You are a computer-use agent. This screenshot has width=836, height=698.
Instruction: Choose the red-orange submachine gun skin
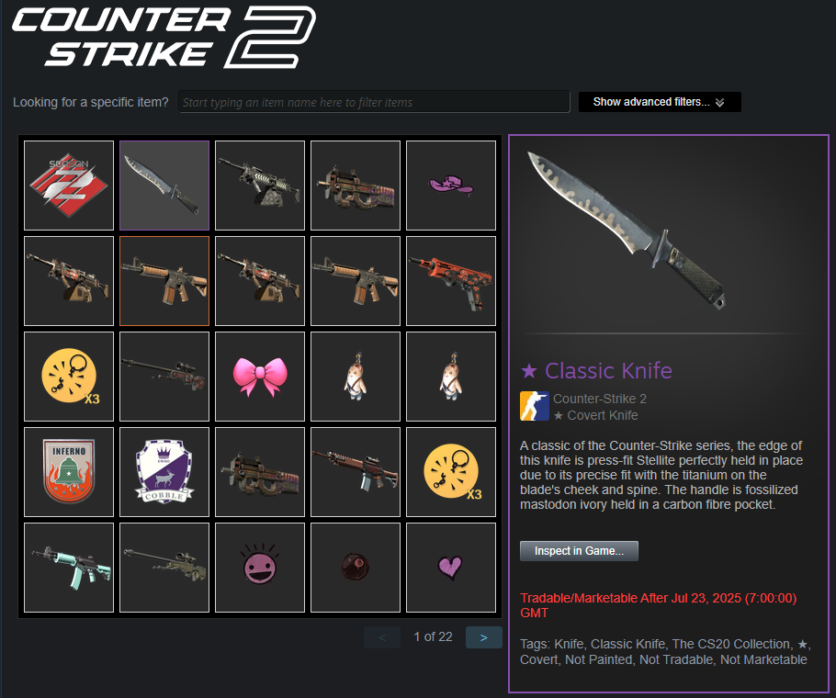(x=451, y=281)
